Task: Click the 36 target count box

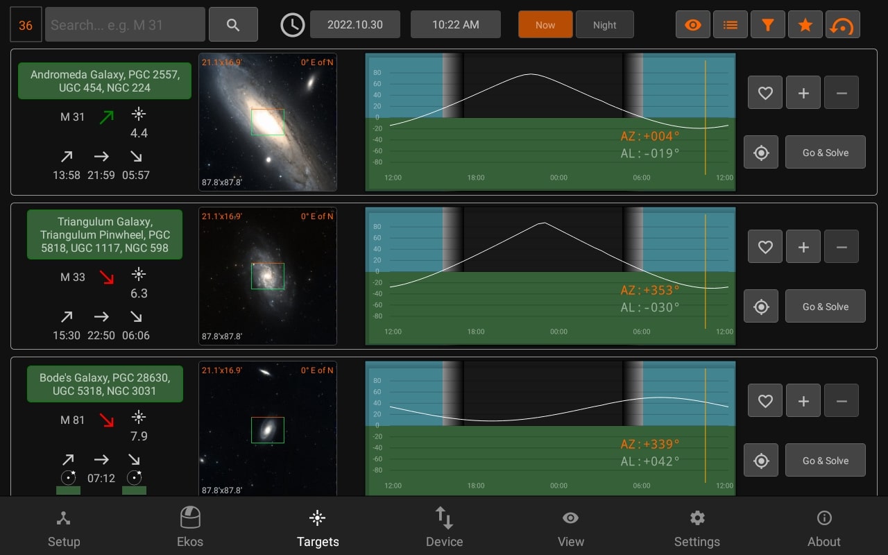Action: tap(26, 25)
